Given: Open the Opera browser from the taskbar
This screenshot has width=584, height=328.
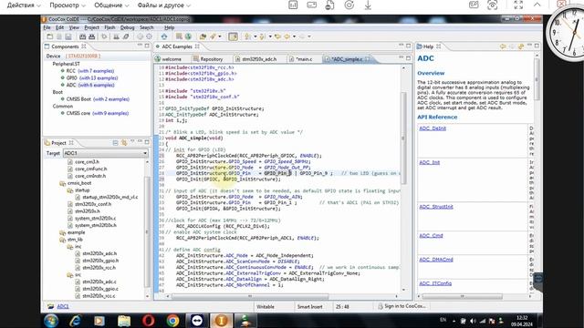Looking at the screenshot, I should [x=149, y=321].
